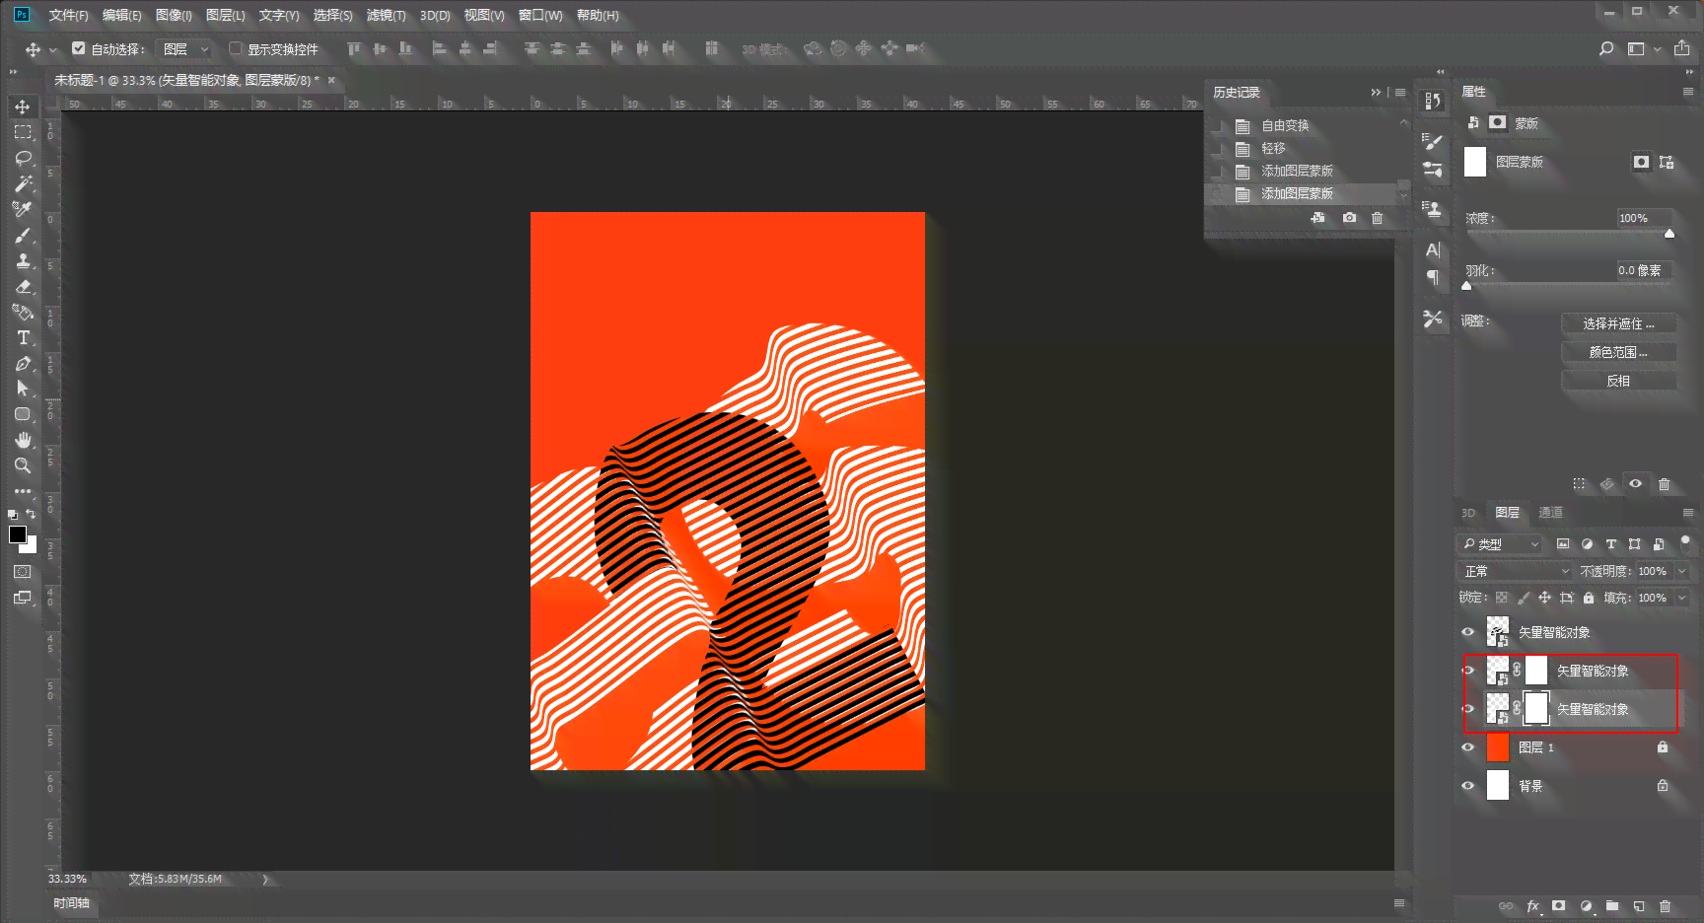Enable 显示变换控件 checkbox

[236, 48]
